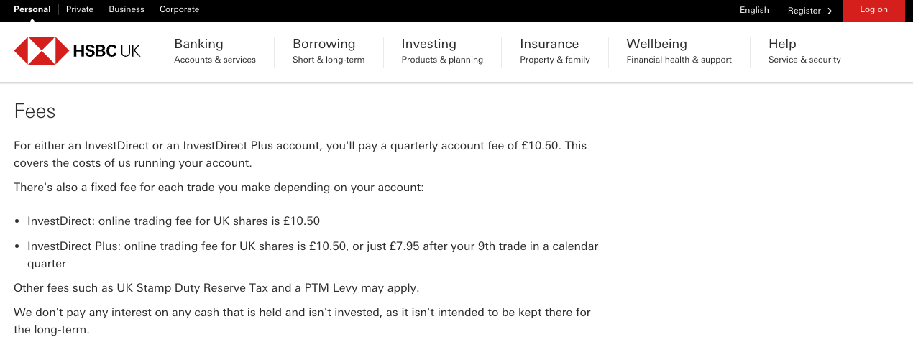Click the HSBC UK wordmark

(x=106, y=51)
